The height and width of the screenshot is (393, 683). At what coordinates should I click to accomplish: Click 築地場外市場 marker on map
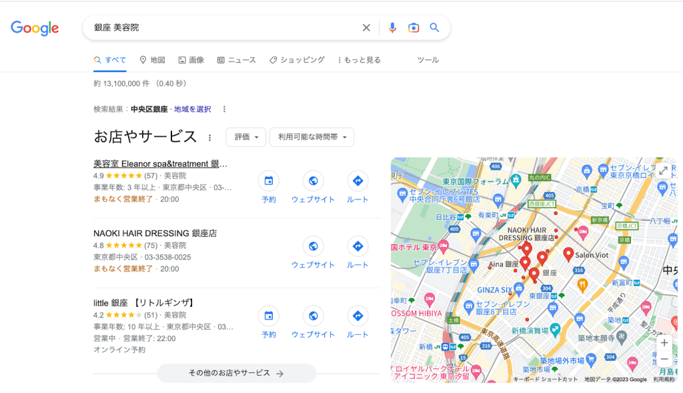591,360
